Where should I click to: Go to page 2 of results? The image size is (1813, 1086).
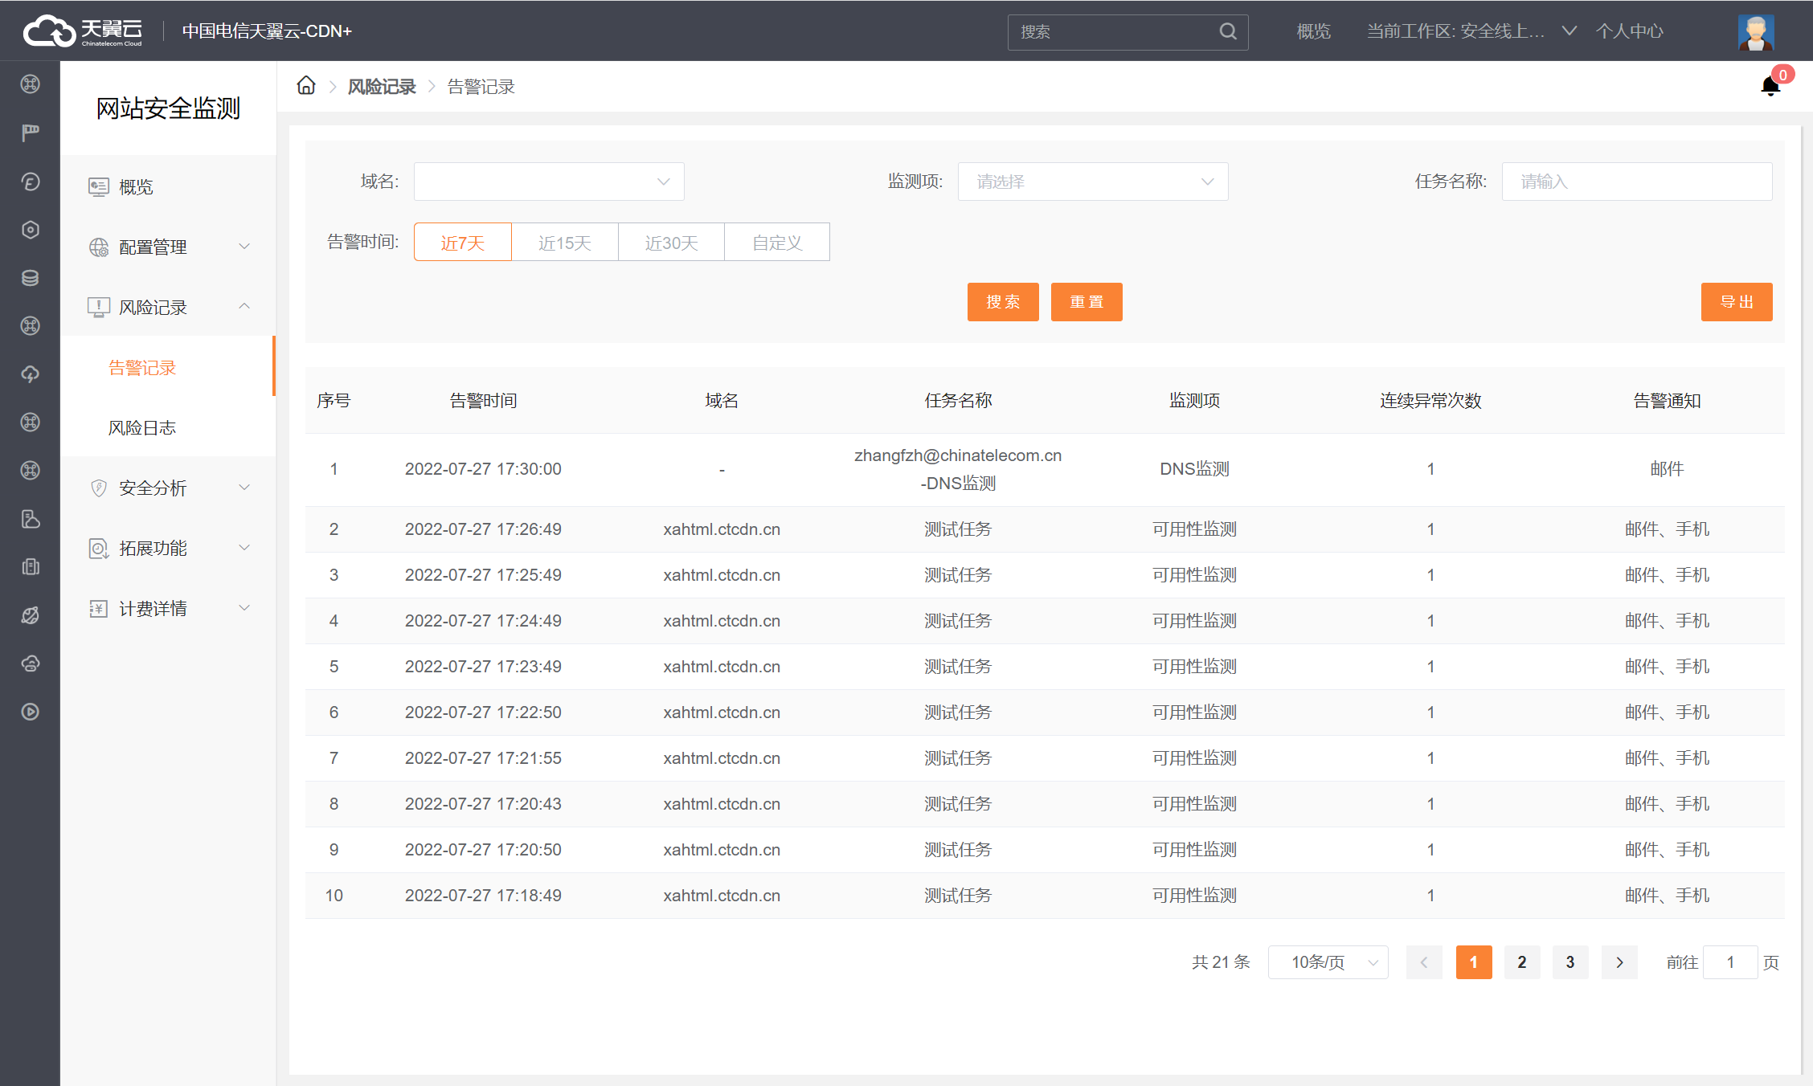(x=1521, y=962)
